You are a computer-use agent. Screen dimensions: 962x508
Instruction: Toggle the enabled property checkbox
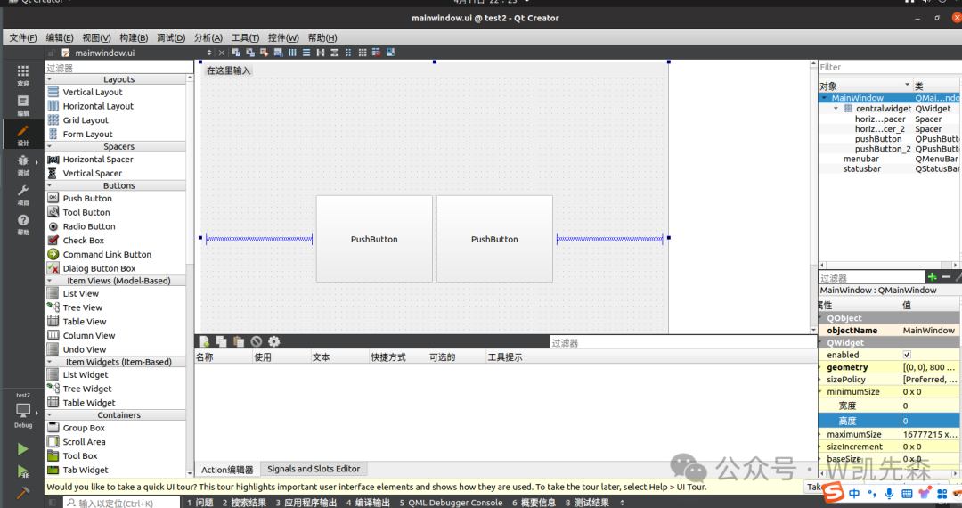(x=907, y=355)
